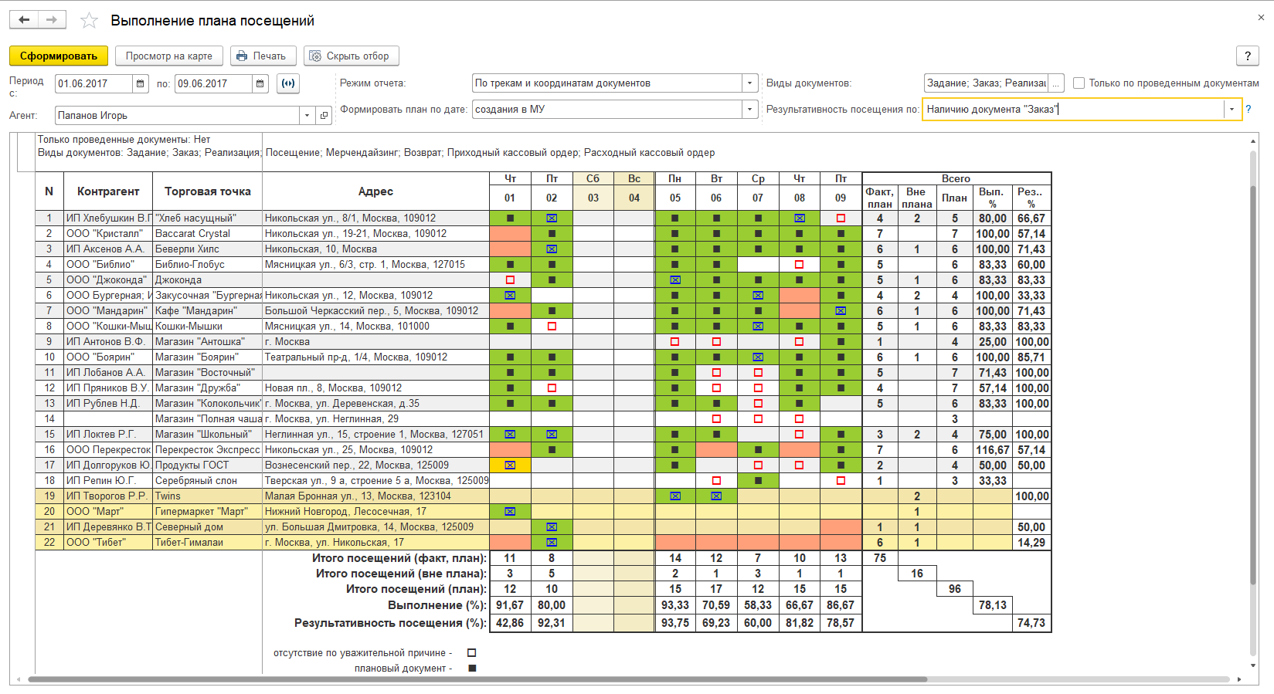This screenshot has height=694, width=1274.
Task: Click the period selection button beside dates
Action: coord(288,83)
